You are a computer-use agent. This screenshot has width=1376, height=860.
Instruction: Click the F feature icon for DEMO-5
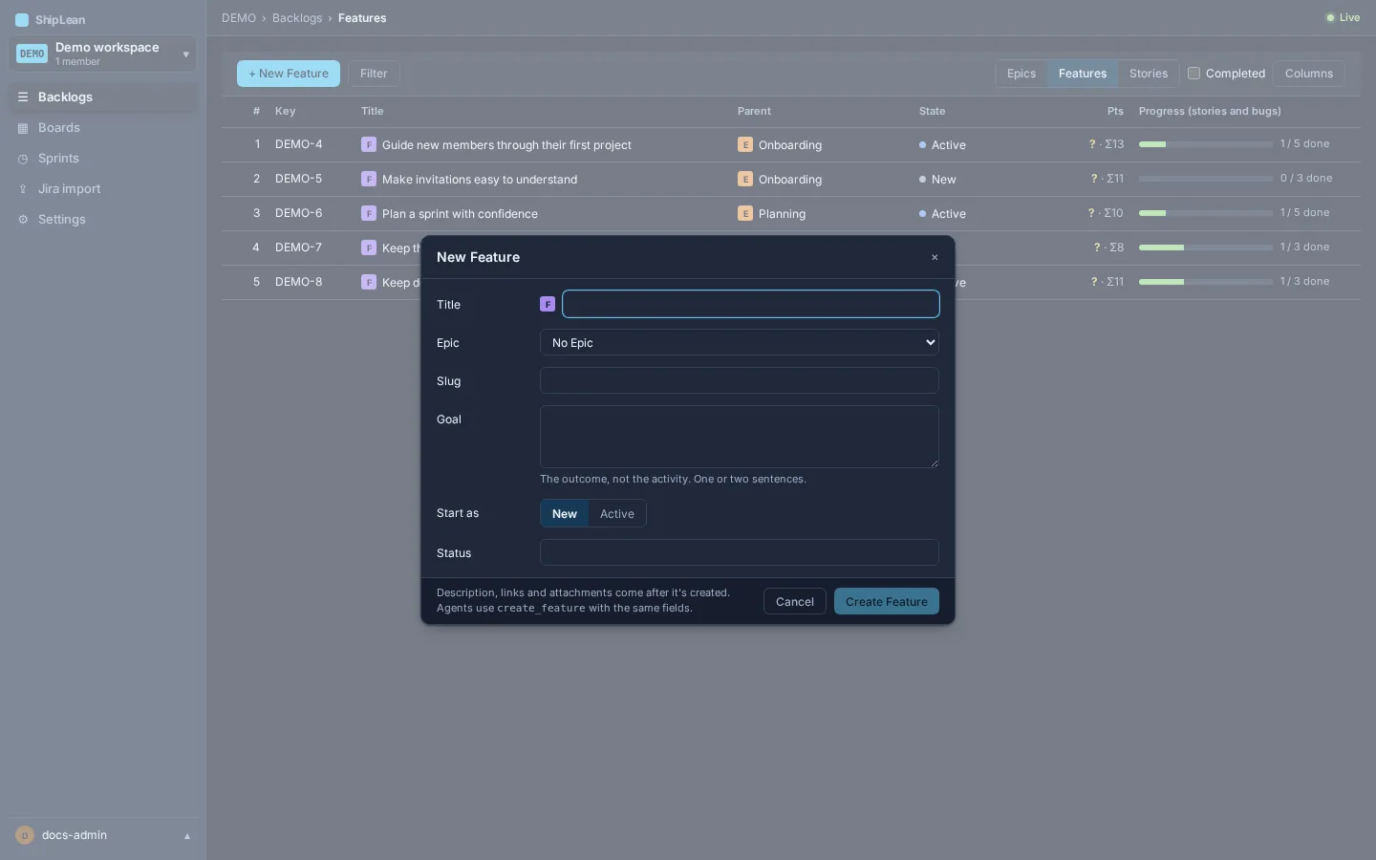click(369, 179)
